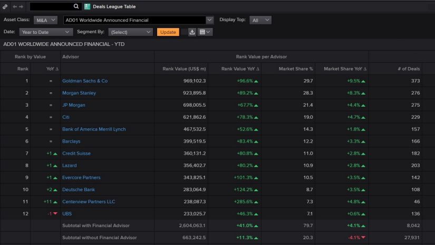Open the Lazard advisor link
The image size is (435, 245).
70,165
